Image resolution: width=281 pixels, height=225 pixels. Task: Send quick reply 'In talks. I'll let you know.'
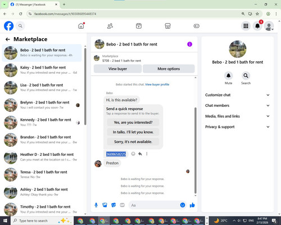pyautogui.click(x=133, y=132)
